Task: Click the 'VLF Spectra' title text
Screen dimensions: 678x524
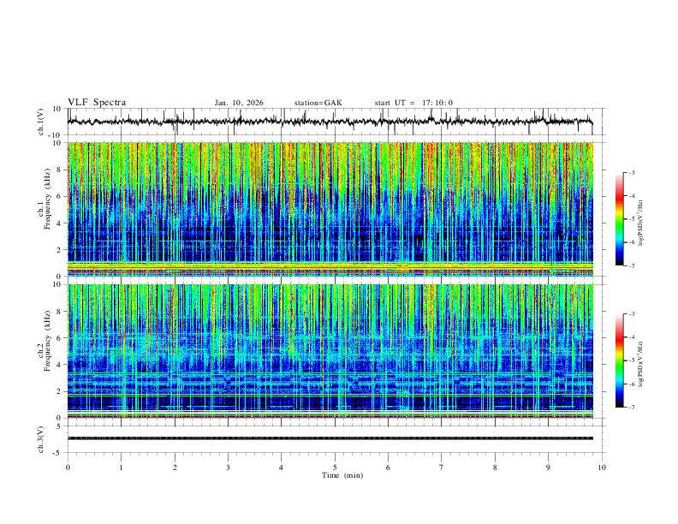Action: point(97,103)
